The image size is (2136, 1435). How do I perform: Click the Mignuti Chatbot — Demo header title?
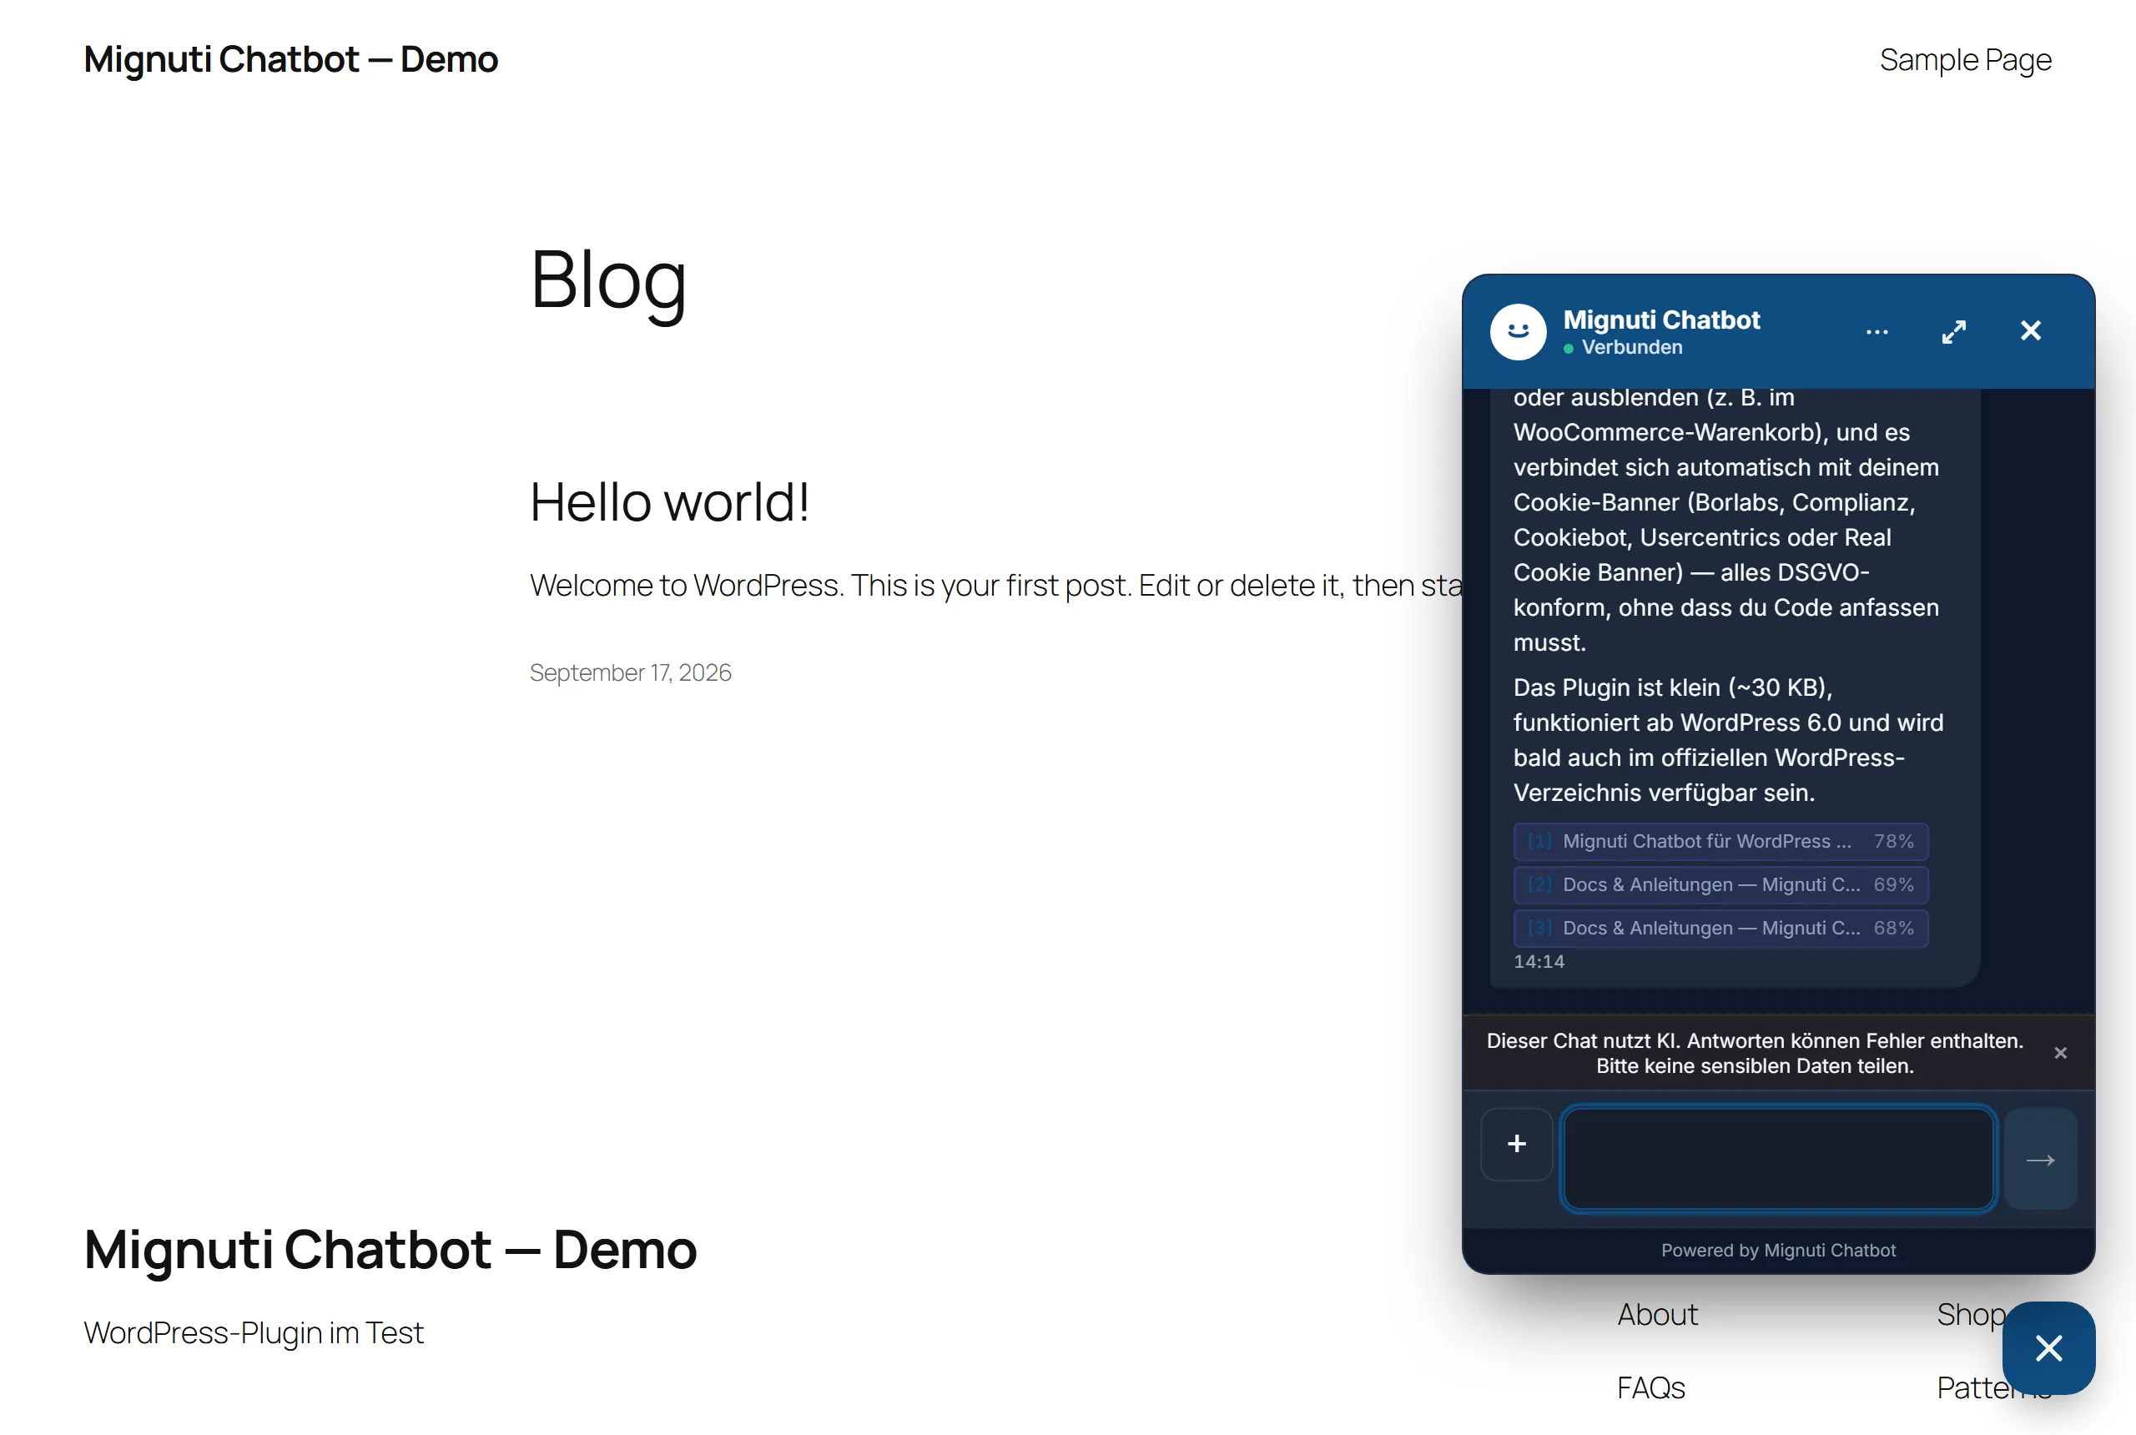coord(291,59)
